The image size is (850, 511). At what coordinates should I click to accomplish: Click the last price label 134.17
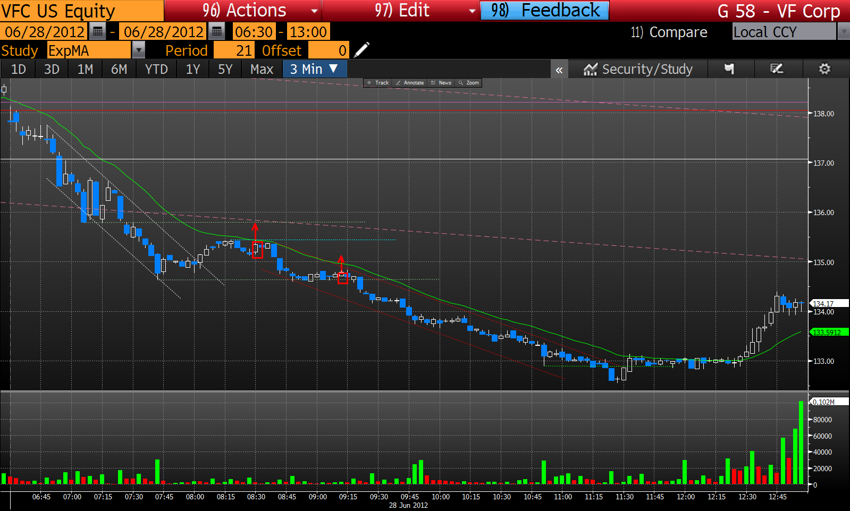(829, 304)
